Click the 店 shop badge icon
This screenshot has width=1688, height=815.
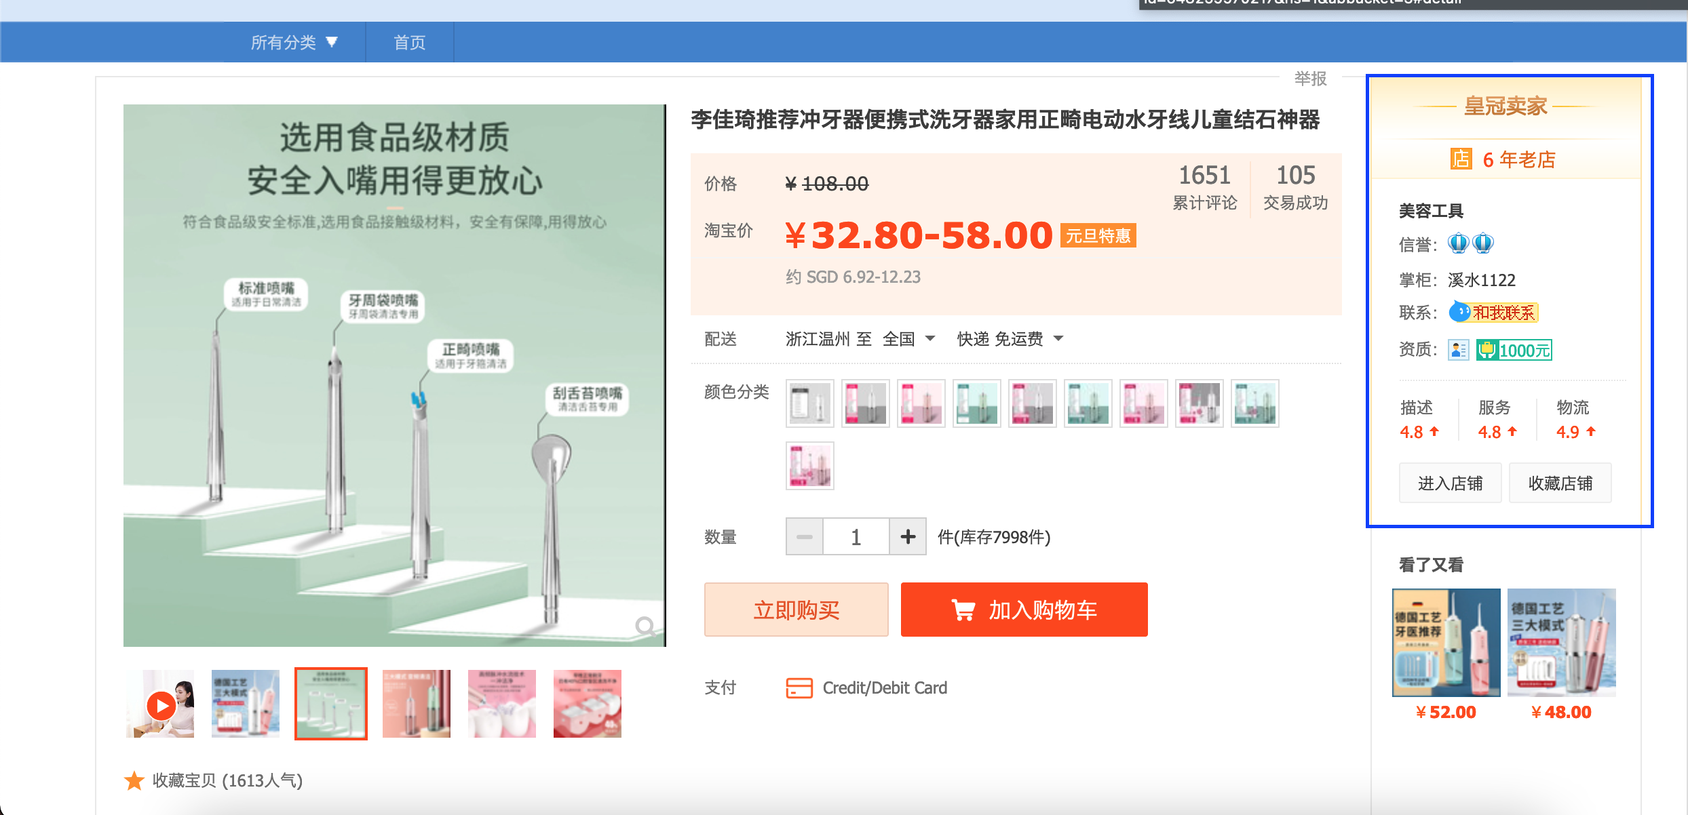[1461, 159]
